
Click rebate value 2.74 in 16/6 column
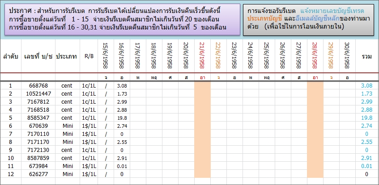coord(122,126)
